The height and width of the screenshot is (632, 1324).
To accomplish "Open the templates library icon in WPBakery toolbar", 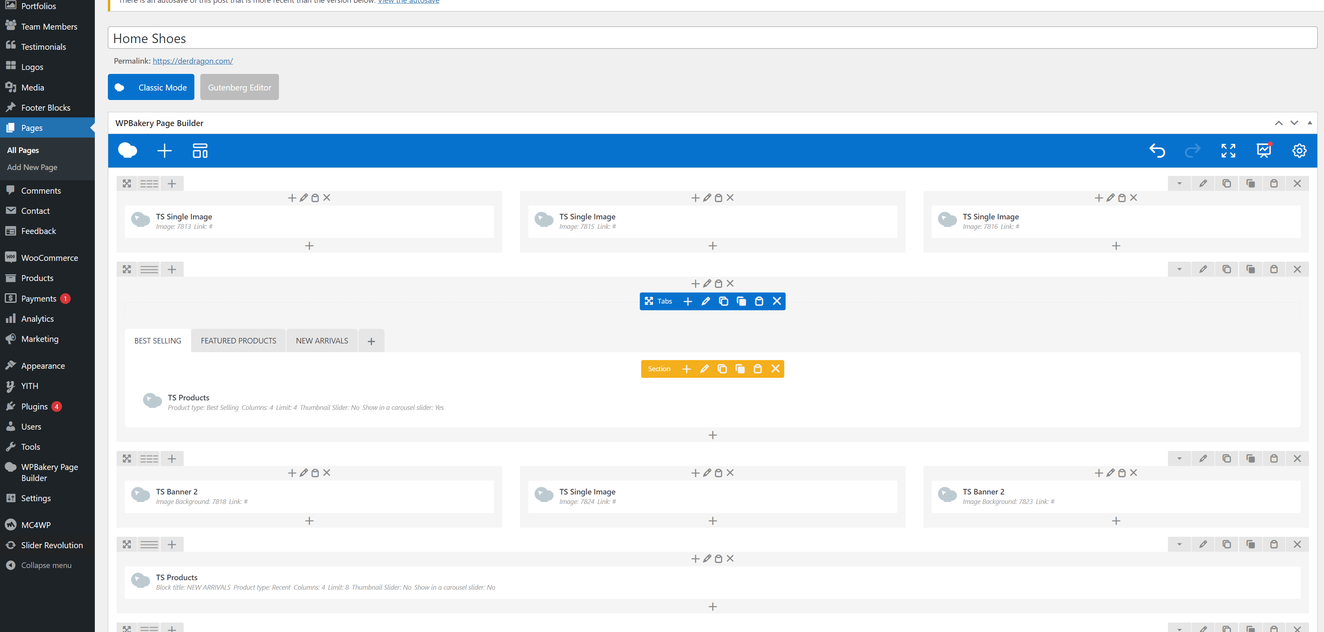I will point(200,151).
